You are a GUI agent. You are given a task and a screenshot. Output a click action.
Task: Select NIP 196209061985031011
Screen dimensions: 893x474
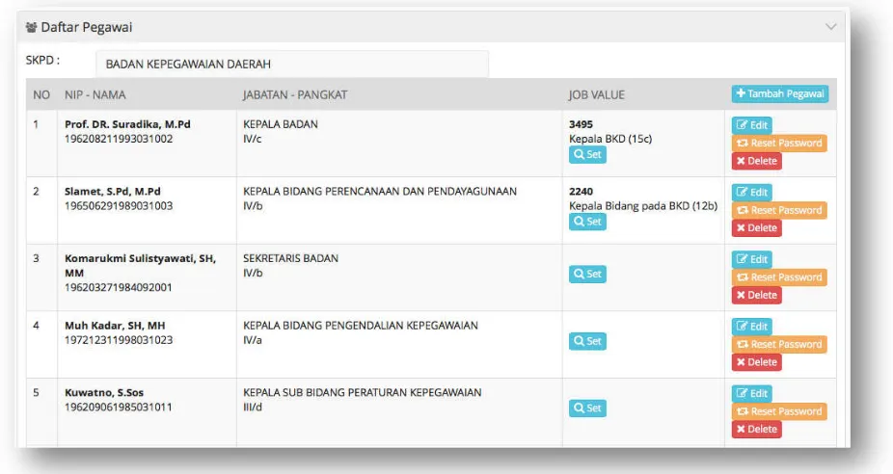tap(119, 408)
